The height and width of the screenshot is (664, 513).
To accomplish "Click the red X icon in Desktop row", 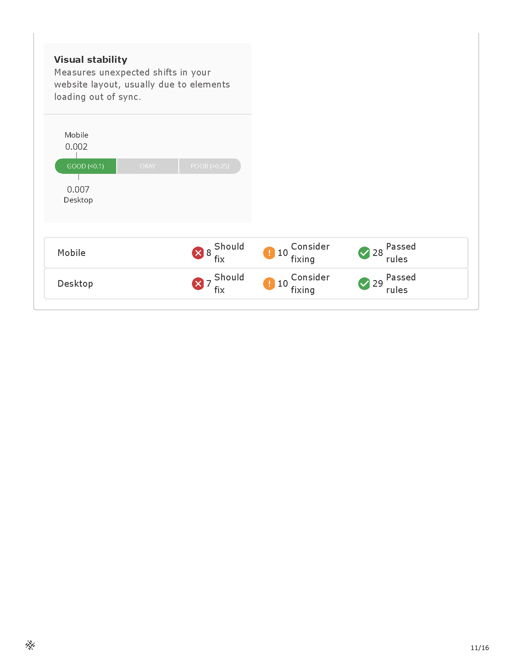I will (198, 284).
